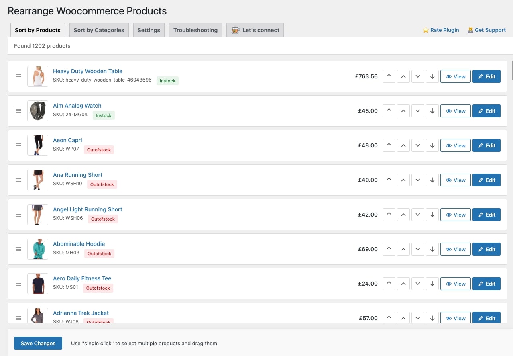Click the person icon next to Get Support
Screen dimensions: 513x356
(470, 30)
